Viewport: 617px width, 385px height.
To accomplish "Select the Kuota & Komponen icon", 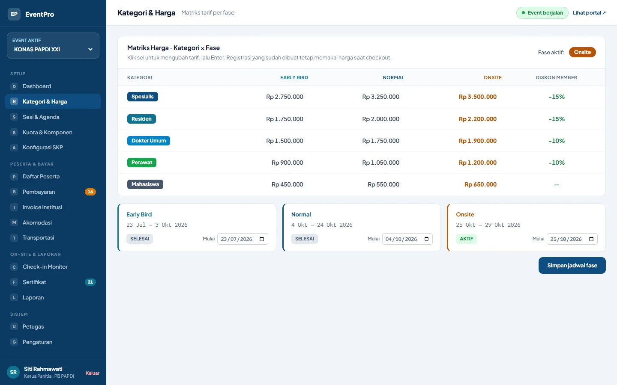I will (14, 133).
